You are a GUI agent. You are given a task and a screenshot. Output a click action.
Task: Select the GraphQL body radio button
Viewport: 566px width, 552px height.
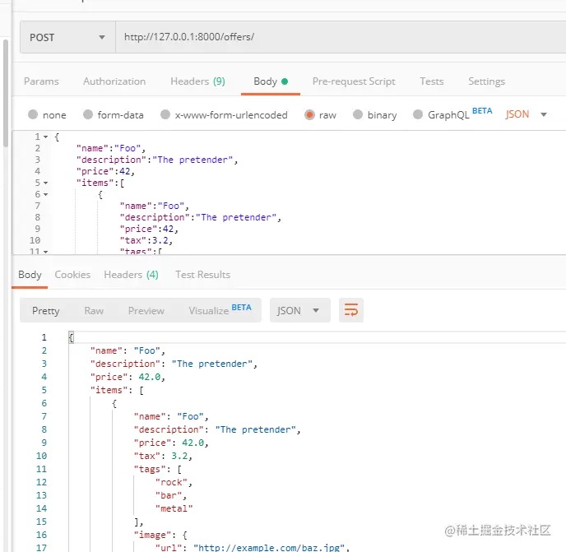pos(418,114)
